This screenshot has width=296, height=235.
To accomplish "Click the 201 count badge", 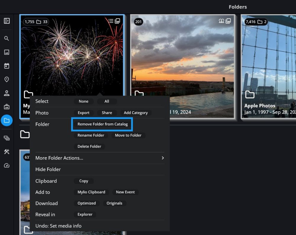I will tap(138, 22).
